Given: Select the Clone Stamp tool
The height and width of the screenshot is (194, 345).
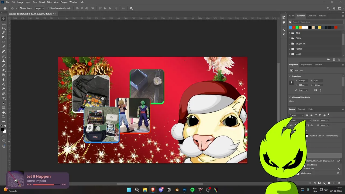Looking at the screenshot, I should coord(4,61).
